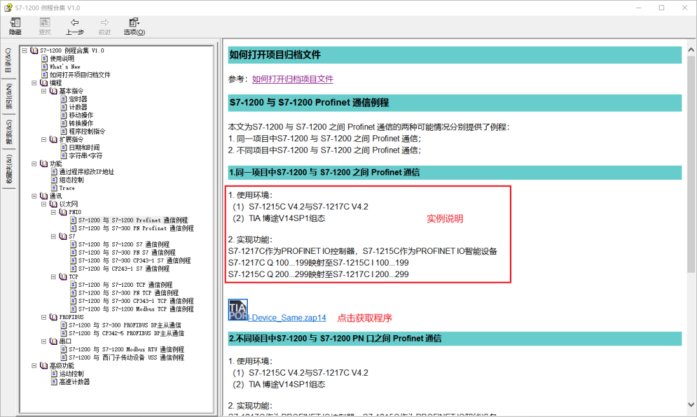Click the TIA Portal file icon above I-Device_Same.zap14

tap(237, 309)
